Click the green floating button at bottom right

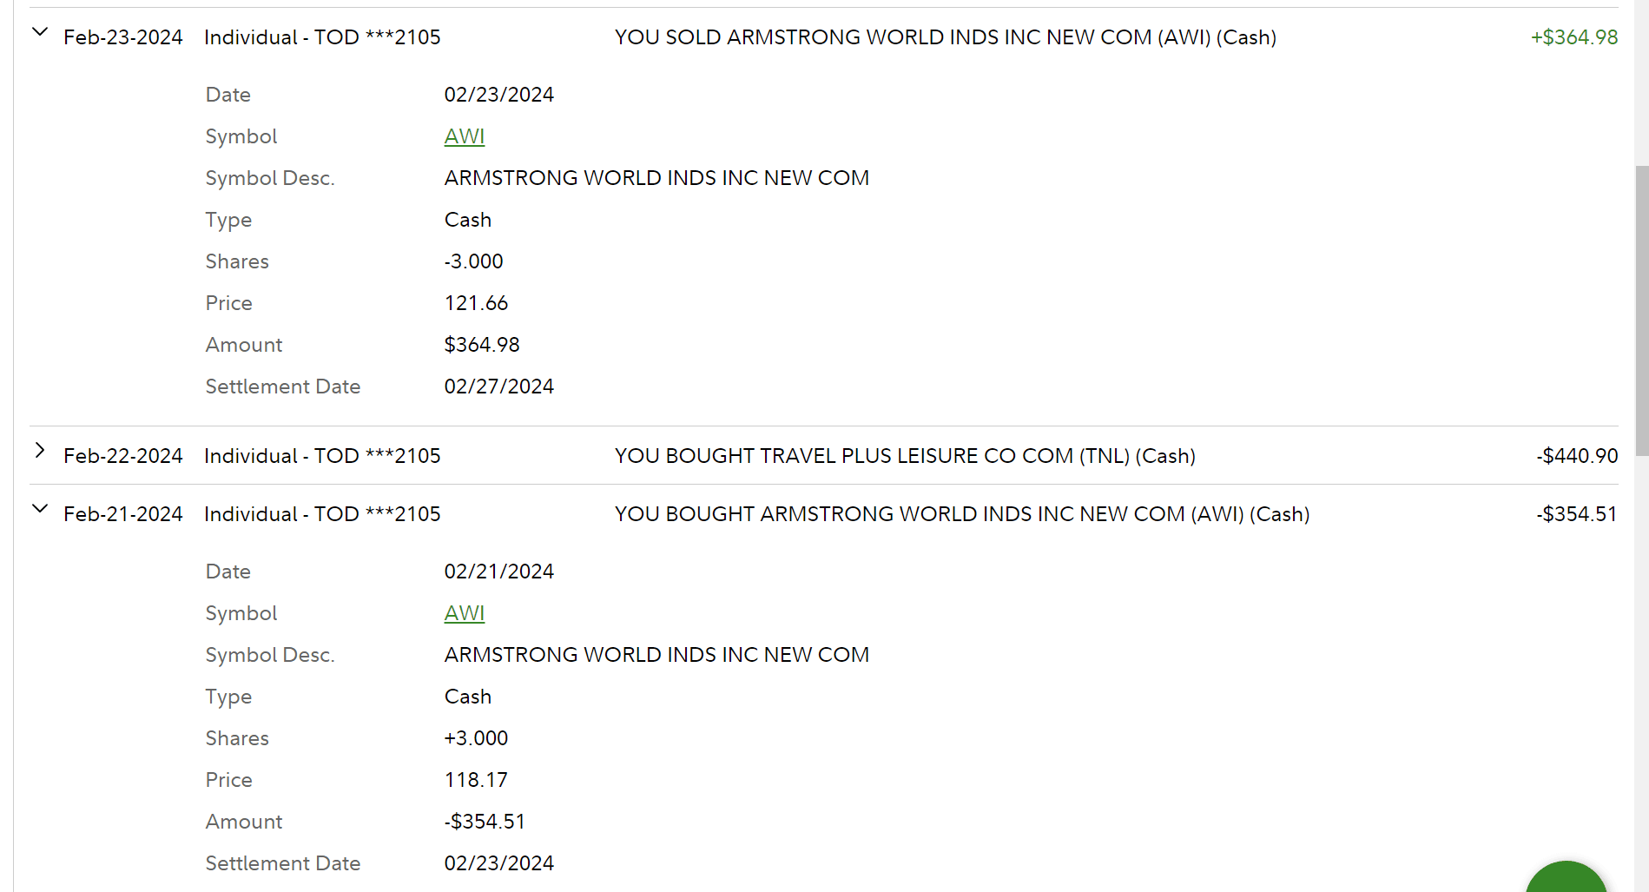[1566, 879]
